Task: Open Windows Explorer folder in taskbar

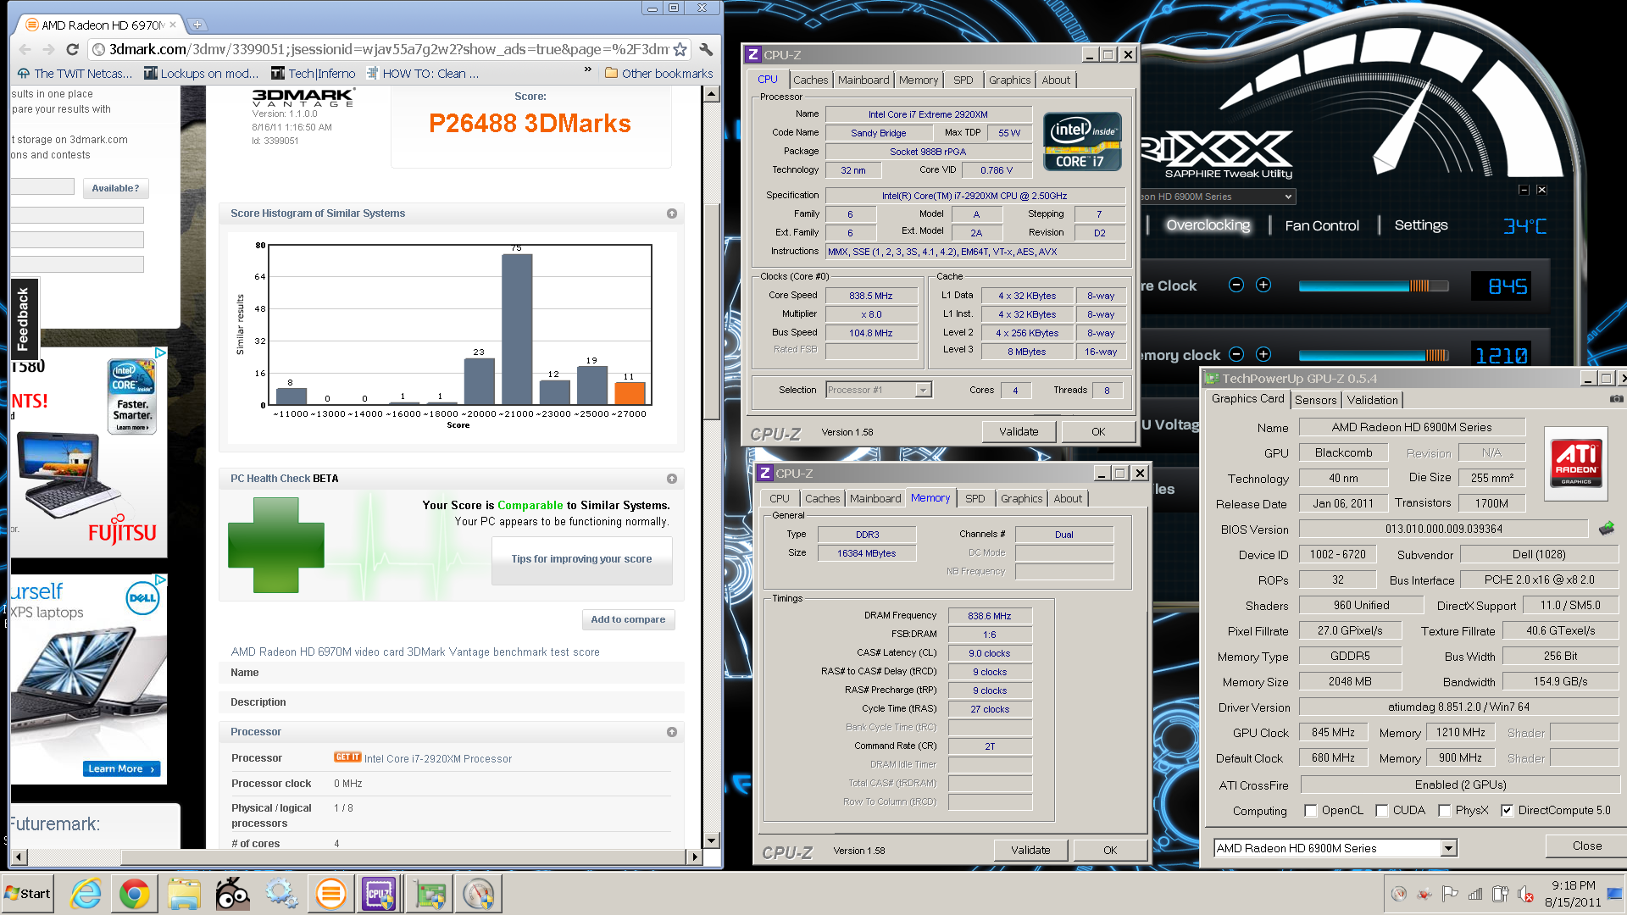Action: click(x=183, y=894)
